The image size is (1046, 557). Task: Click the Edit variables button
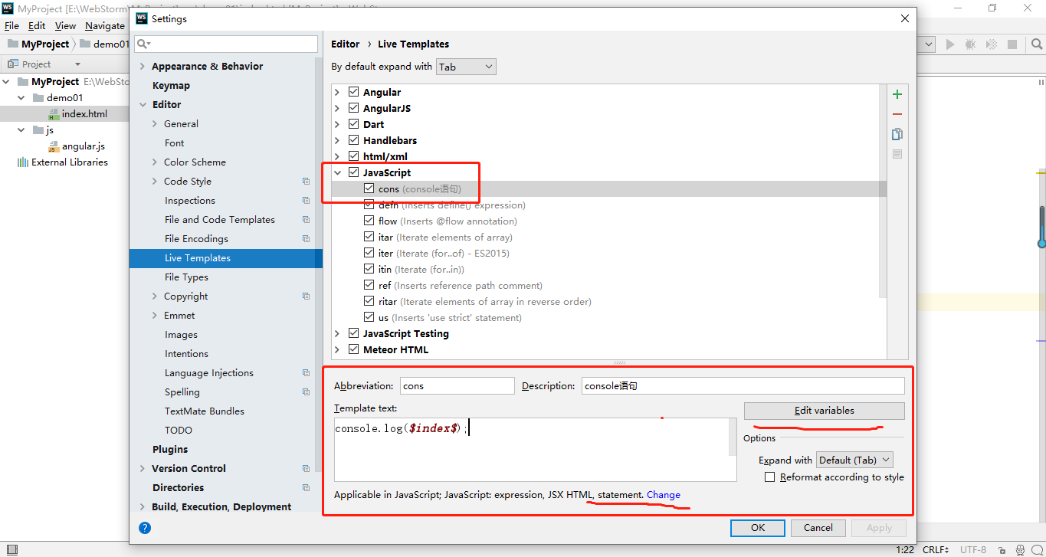coord(824,411)
